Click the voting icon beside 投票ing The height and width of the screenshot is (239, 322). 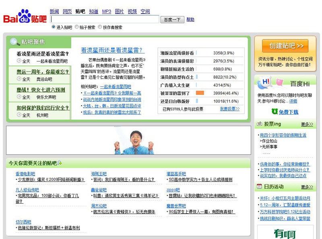click(x=259, y=124)
